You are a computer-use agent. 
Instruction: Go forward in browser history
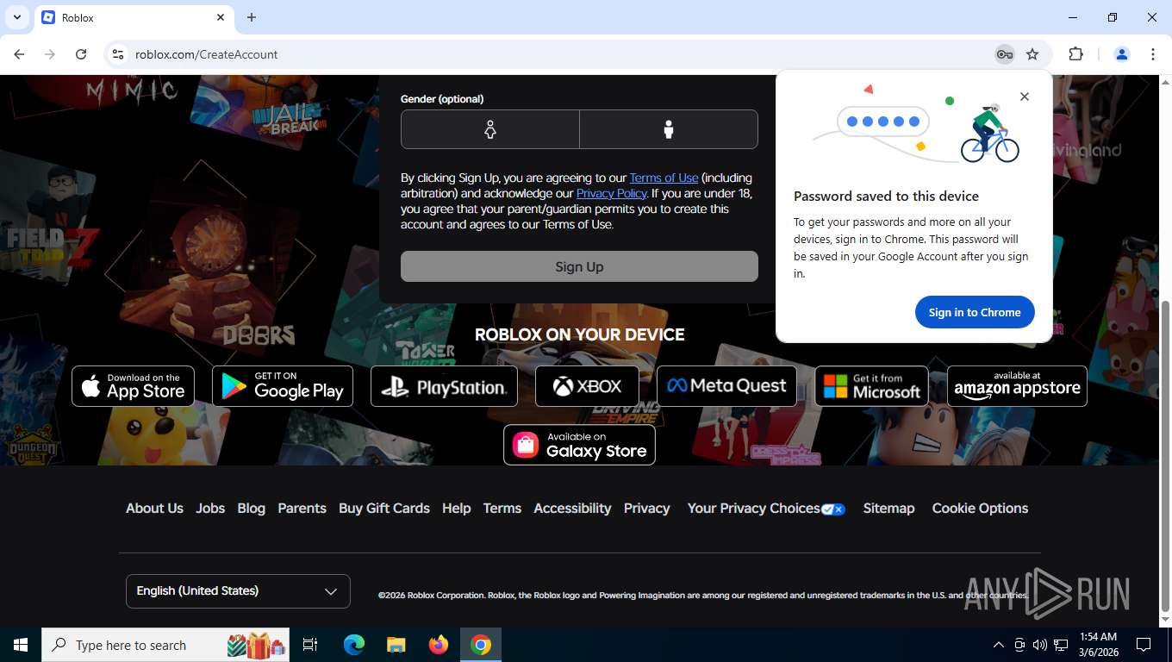pyautogui.click(x=50, y=54)
